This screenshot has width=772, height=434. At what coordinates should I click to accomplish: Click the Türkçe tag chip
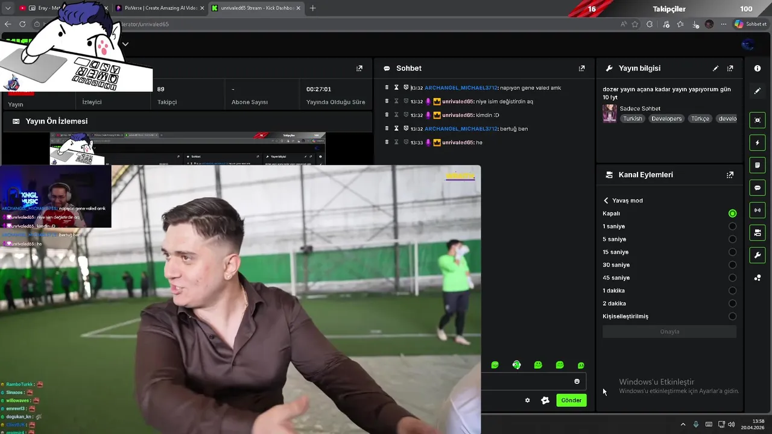[700, 119]
